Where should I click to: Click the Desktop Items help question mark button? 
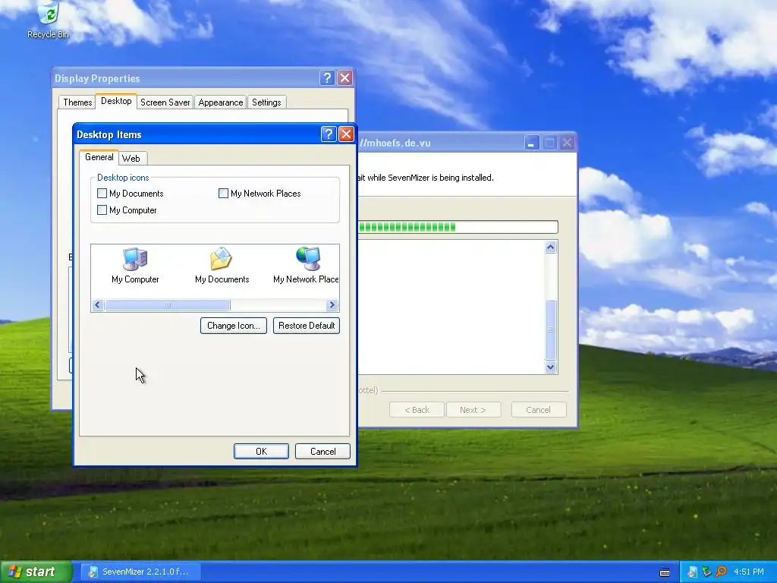pyautogui.click(x=328, y=134)
